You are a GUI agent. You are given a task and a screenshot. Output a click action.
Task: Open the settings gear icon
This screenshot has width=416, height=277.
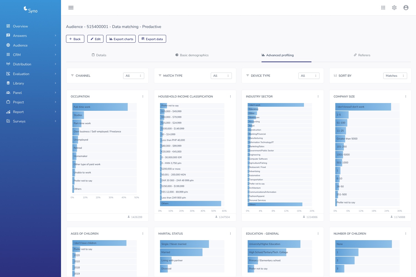tap(394, 8)
